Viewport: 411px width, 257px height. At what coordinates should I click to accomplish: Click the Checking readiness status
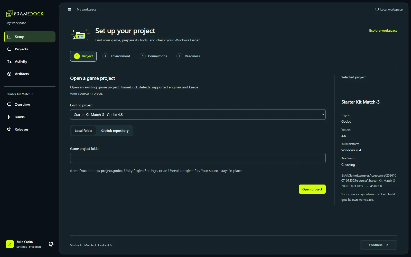(x=348, y=164)
